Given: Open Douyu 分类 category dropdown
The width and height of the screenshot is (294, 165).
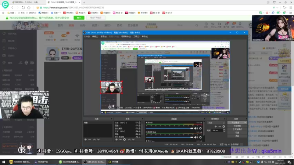Looking at the screenshot, I should (83, 25).
